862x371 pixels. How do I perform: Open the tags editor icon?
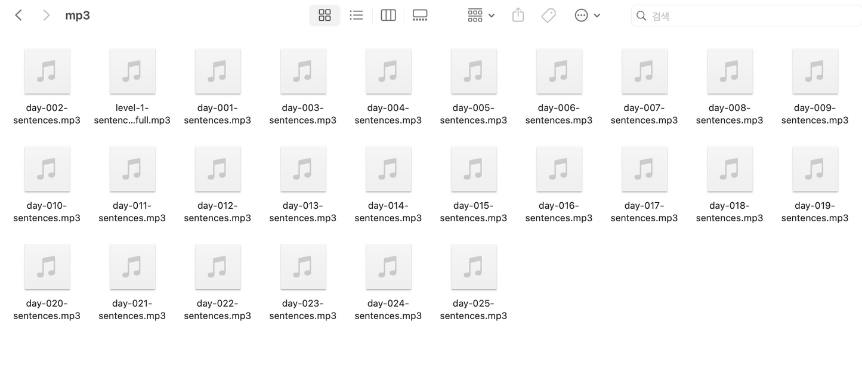(549, 16)
